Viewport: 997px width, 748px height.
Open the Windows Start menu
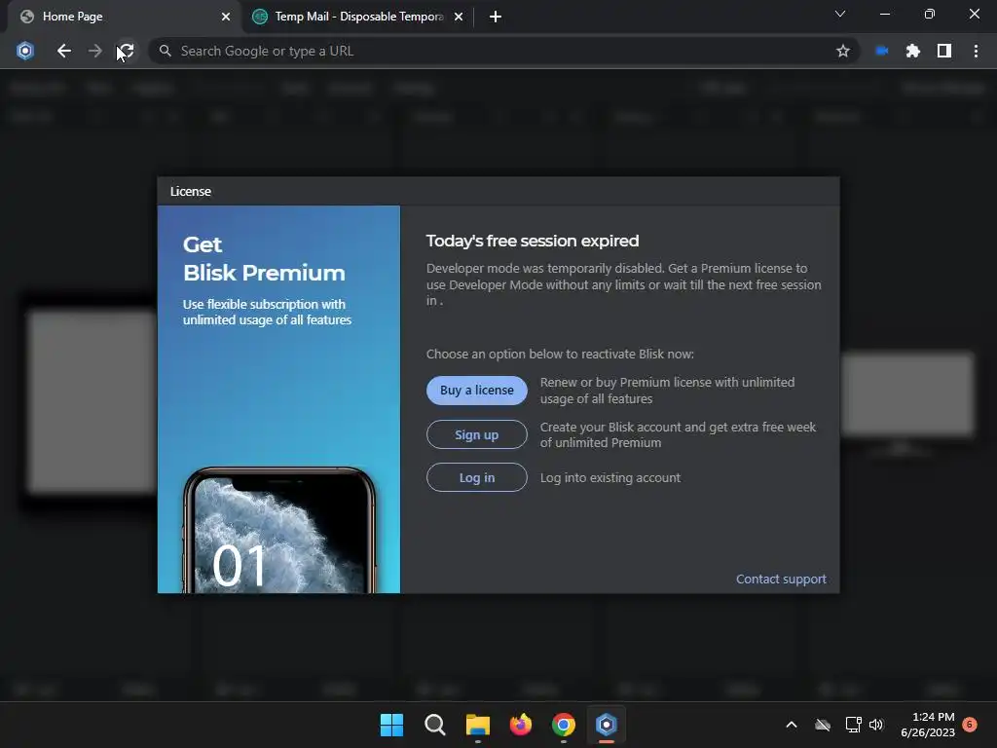(x=391, y=725)
